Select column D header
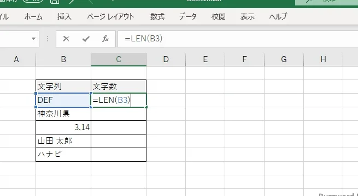358x196 pixels. tap(166, 59)
